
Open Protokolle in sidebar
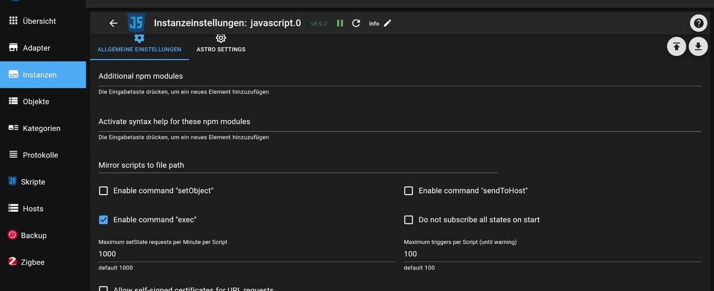40,155
